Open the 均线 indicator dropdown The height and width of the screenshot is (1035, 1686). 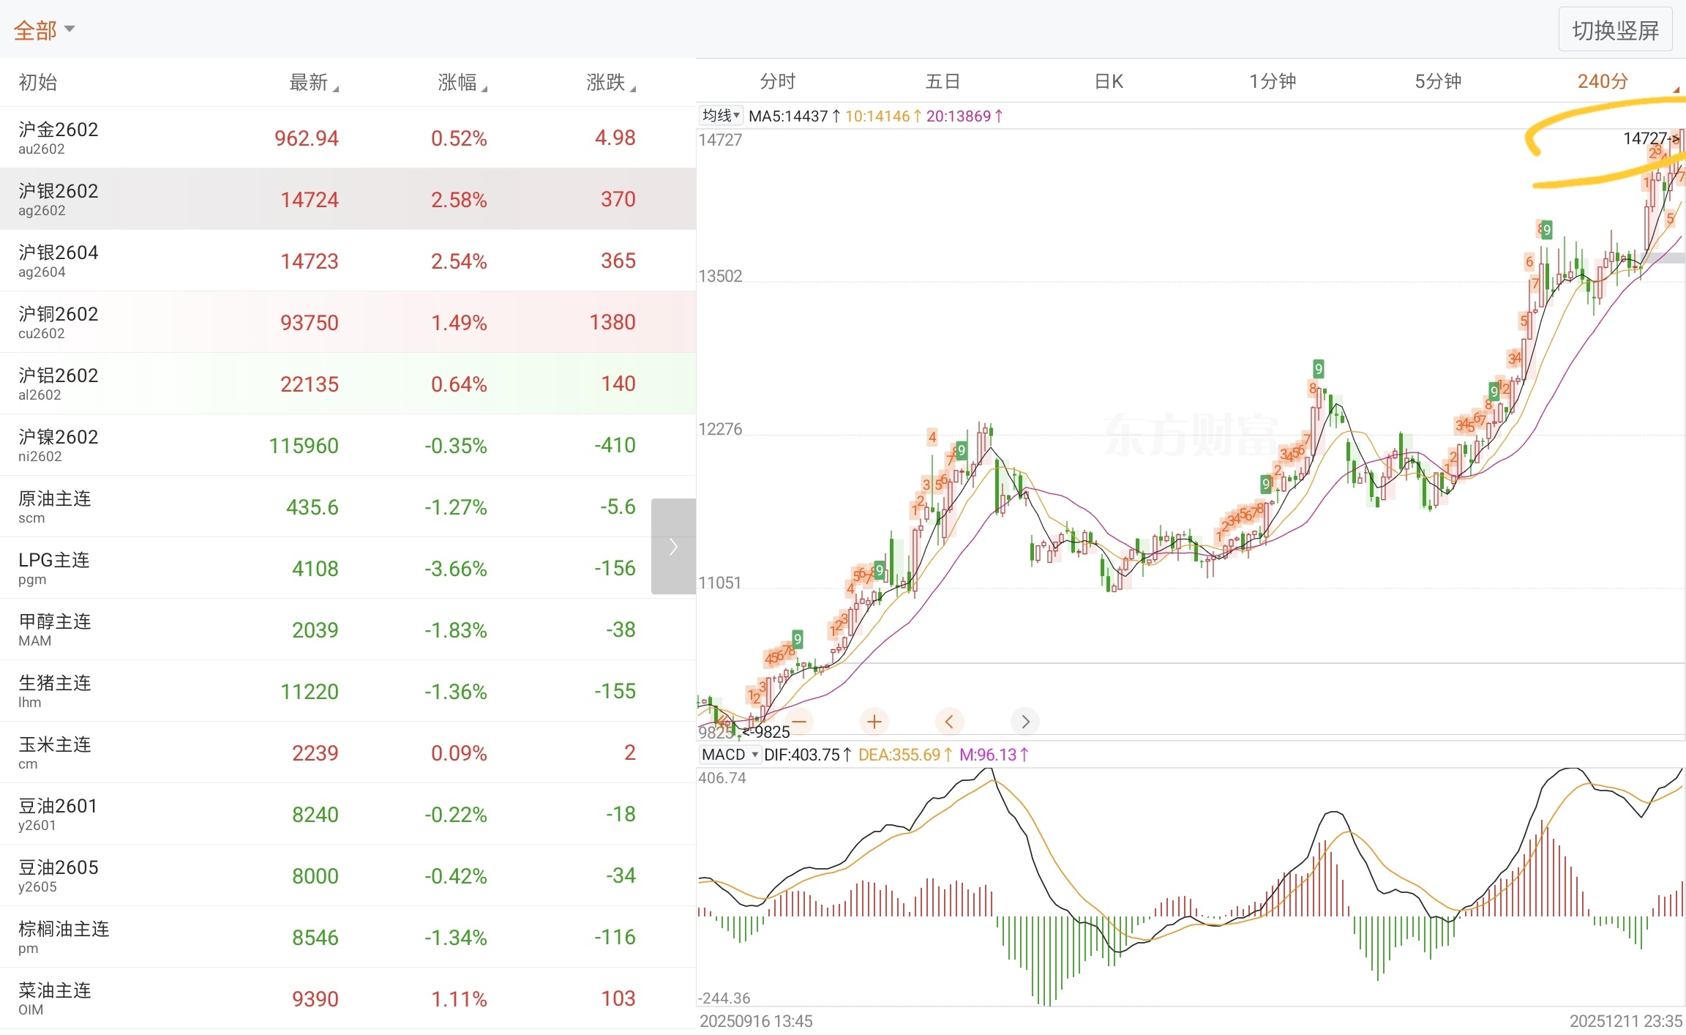(x=722, y=116)
